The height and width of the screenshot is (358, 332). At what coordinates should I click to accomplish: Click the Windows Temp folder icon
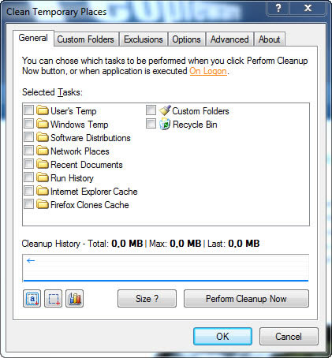43,124
